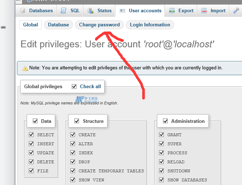
Task: Toggle the Check all global privileges checkbox
Action: pyautogui.click(x=74, y=87)
